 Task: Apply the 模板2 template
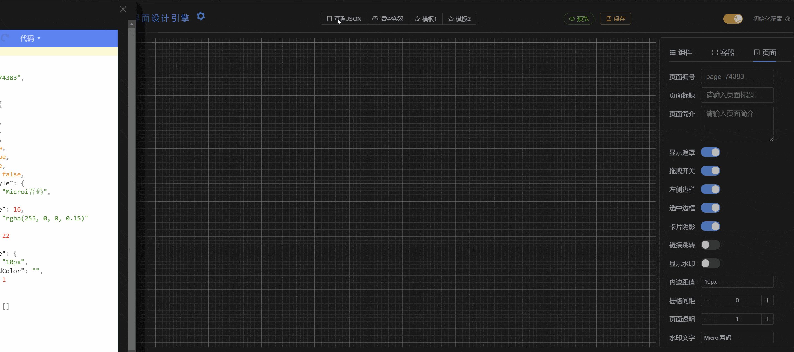(x=459, y=19)
